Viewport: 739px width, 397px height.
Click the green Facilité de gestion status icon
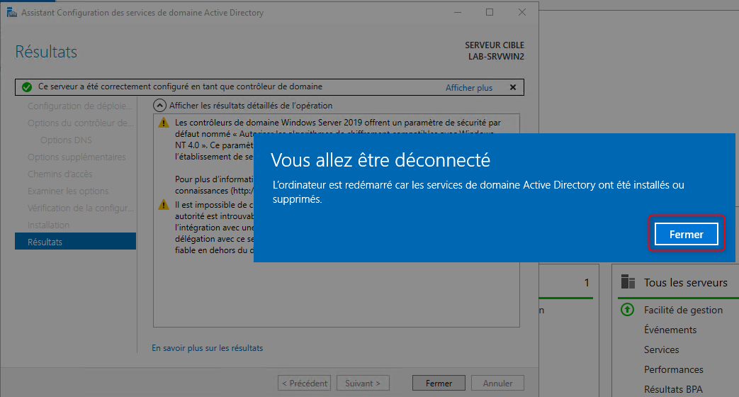coord(627,310)
